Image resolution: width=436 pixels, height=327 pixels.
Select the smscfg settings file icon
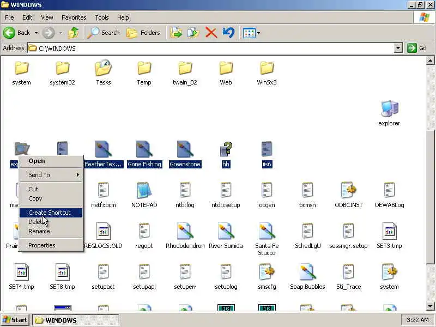267,272
